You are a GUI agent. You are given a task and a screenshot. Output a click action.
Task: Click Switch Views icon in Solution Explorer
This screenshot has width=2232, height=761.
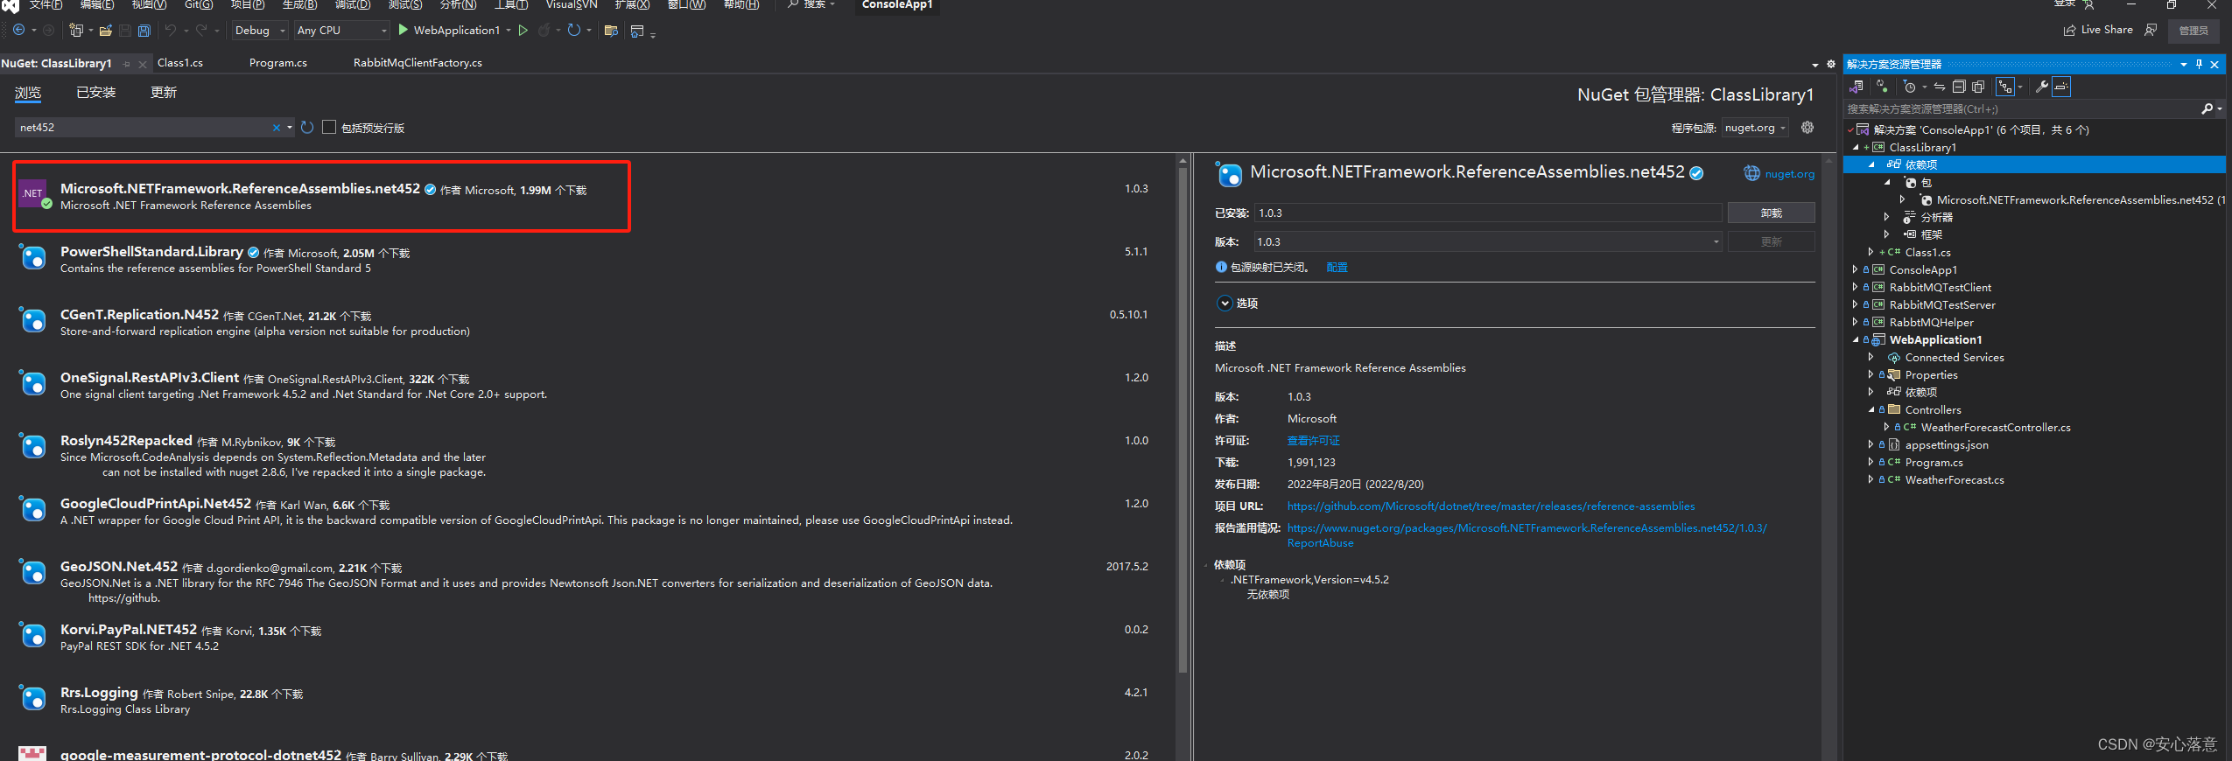click(1856, 87)
